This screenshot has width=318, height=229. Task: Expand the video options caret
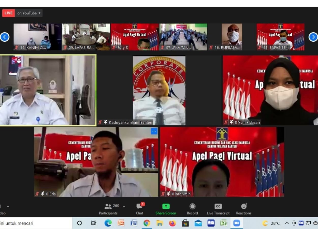click(x=8, y=206)
